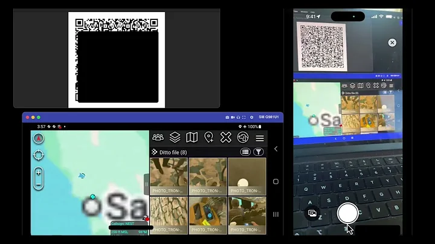Tap the Android home square button
Viewport: 435px width, 244px height.
pyautogui.click(x=275, y=182)
